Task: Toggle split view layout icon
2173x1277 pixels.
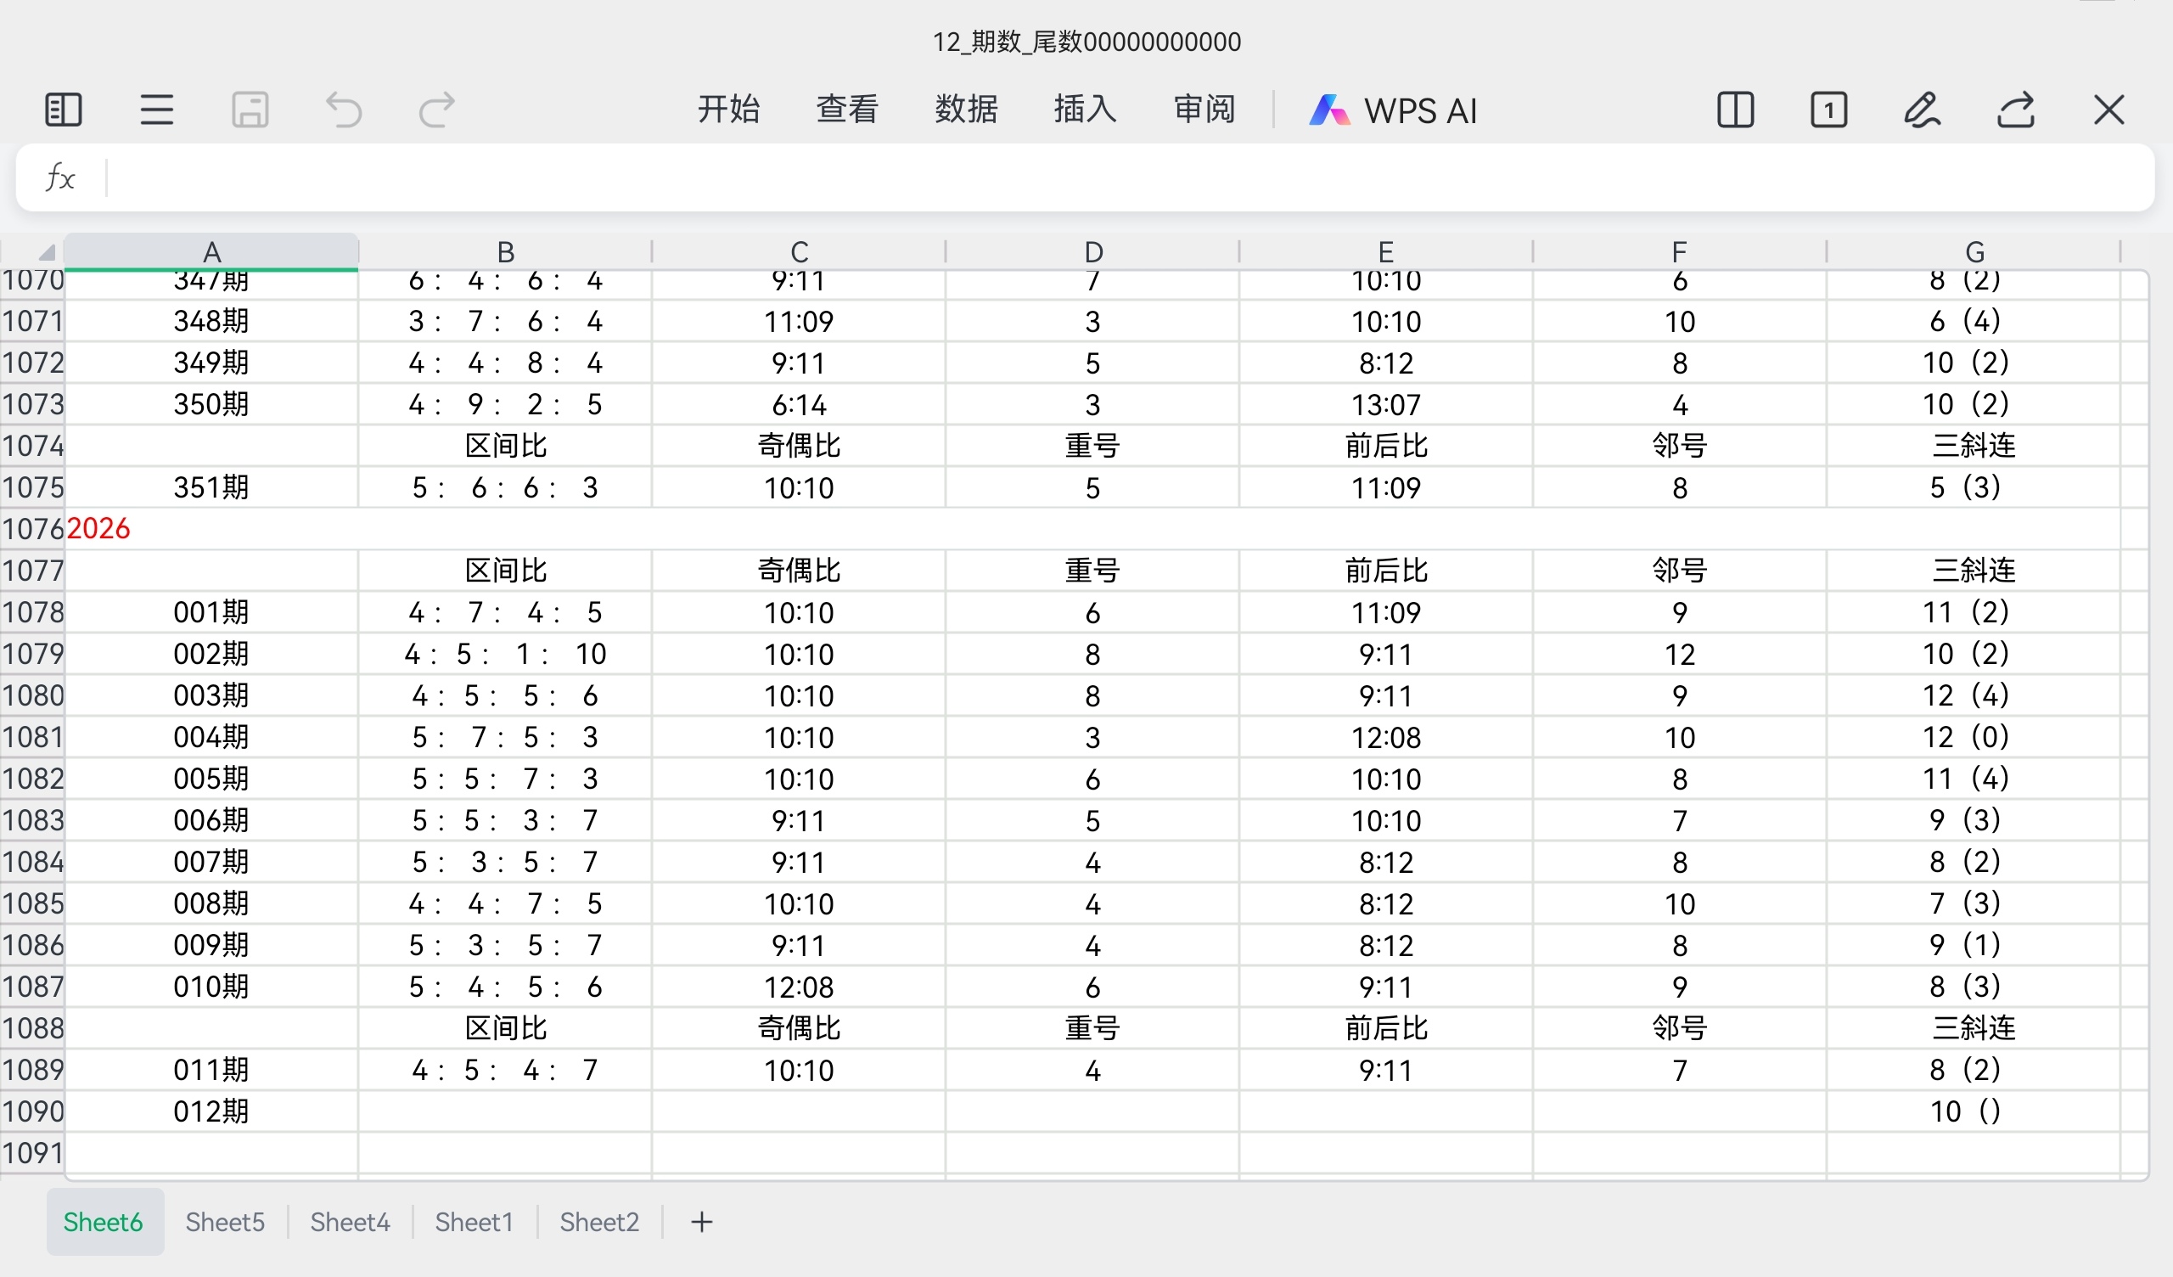Action: click(1735, 110)
